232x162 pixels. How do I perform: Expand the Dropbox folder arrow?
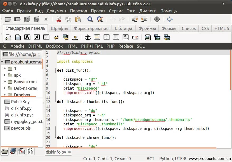click(5, 95)
